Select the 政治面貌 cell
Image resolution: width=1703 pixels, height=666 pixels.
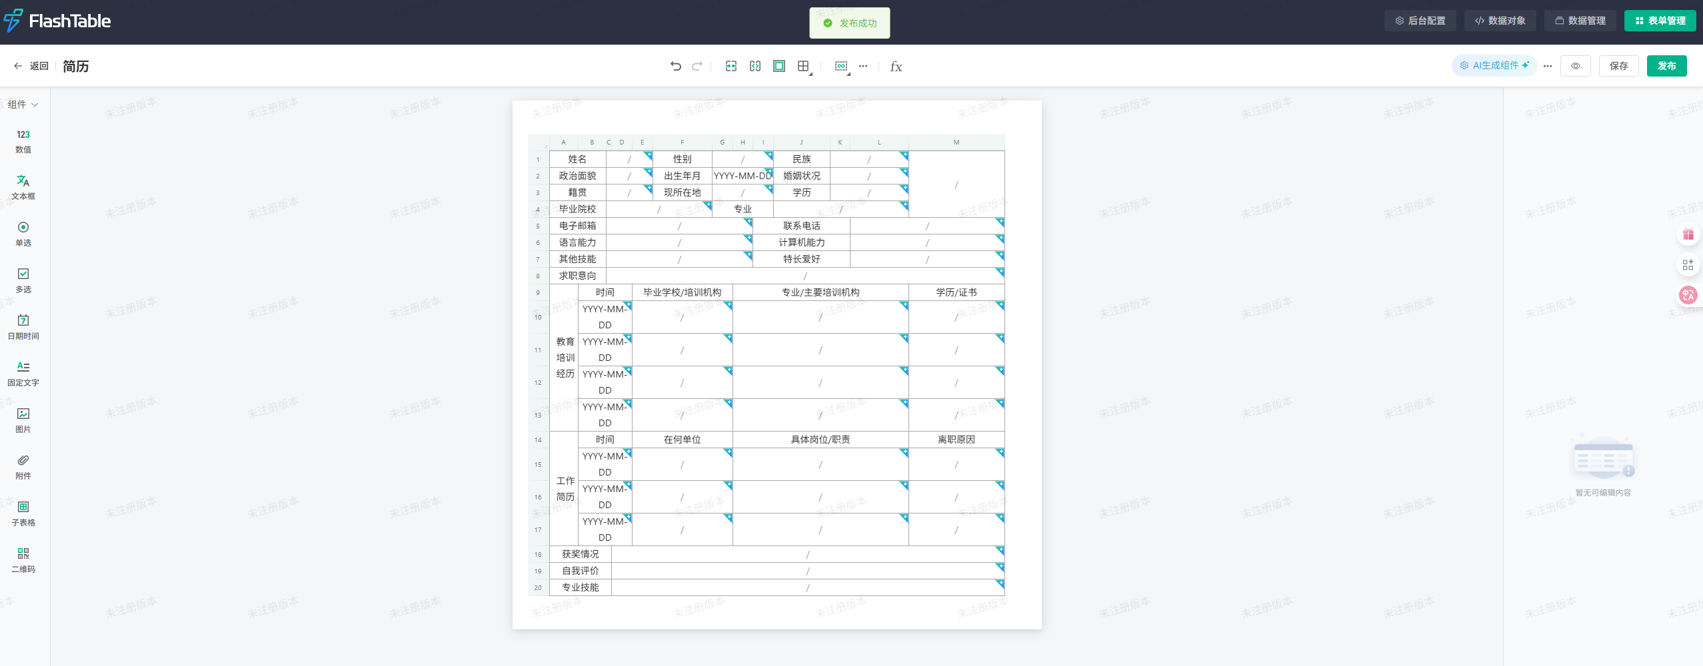coord(578,176)
